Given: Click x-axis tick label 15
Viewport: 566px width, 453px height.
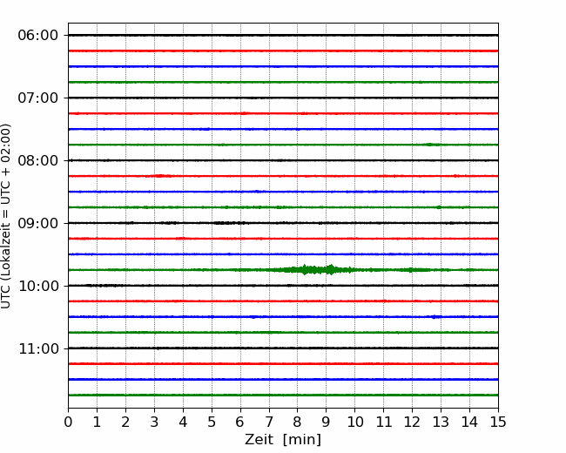Looking at the screenshot, I should point(498,422).
